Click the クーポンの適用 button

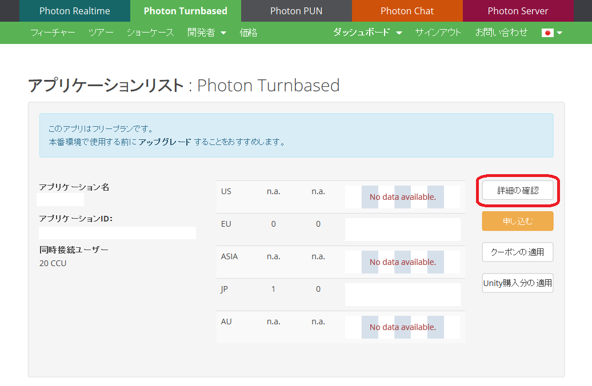point(518,252)
